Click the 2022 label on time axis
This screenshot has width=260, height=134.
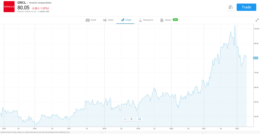click(237, 128)
